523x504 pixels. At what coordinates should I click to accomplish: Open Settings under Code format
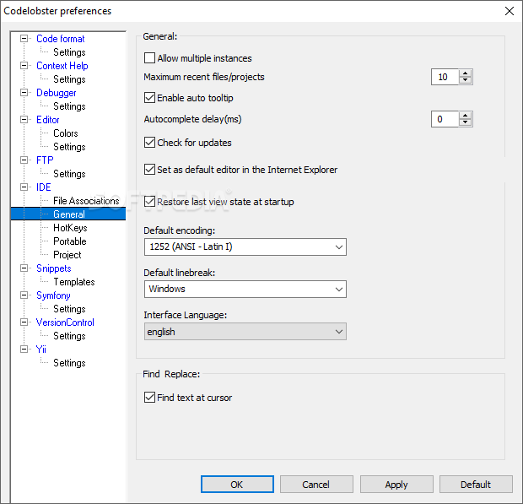click(x=69, y=52)
